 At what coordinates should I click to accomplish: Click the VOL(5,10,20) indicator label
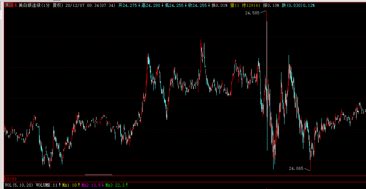pyautogui.click(x=19, y=185)
